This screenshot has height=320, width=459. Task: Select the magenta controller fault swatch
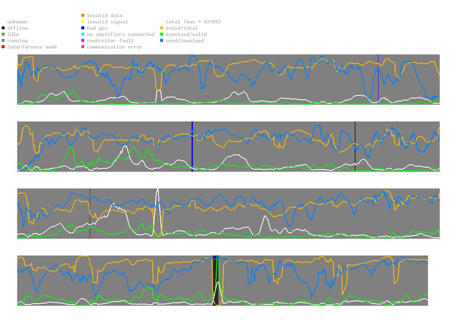pyautogui.click(x=83, y=41)
